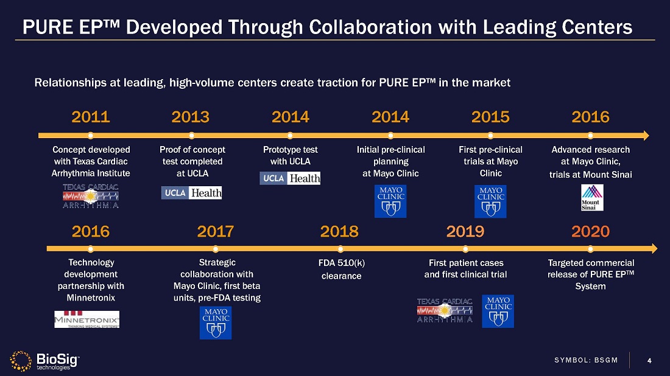
Task: Click the 2018 timeline marker dot
Action: (340, 248)
